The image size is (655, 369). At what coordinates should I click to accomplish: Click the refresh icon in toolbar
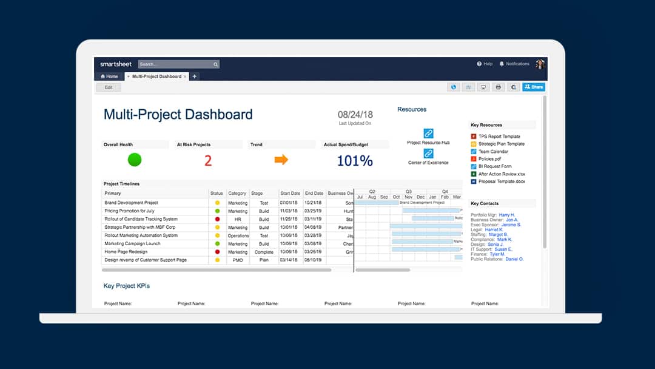tap(514, 87)
